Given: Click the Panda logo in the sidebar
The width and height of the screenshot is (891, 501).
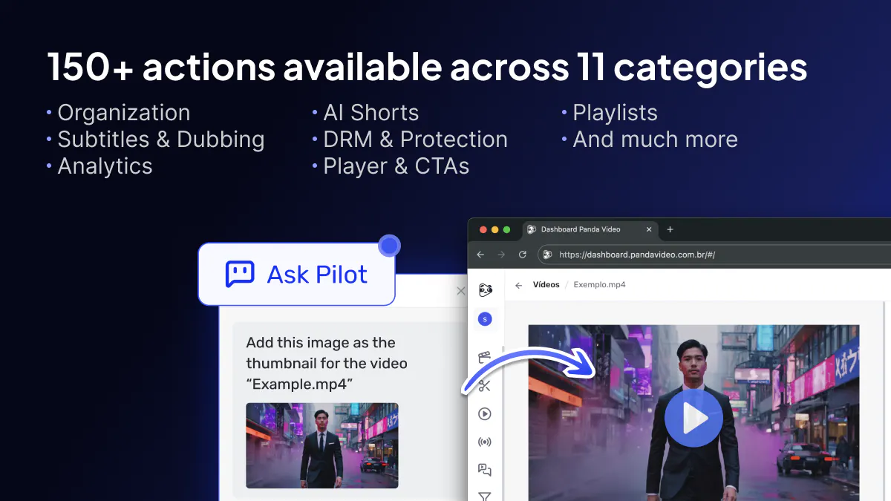Looking at the screenshot, I should (x=486, y=289).
